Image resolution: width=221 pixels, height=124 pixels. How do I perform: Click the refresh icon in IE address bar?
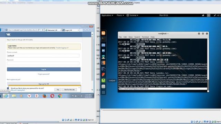click(43, 30)
